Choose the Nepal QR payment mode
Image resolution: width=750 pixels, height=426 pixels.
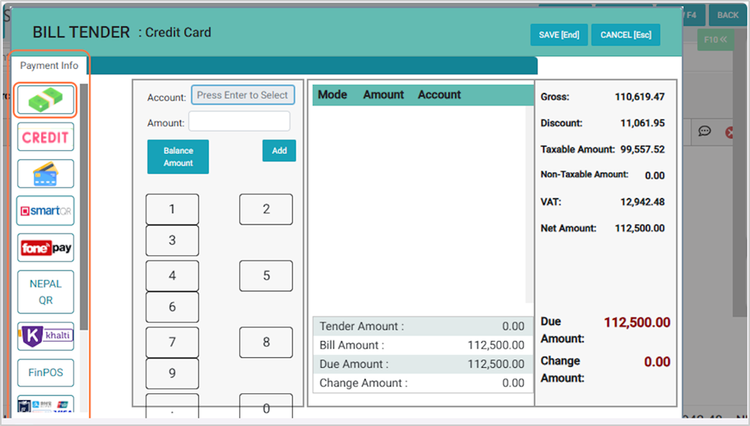pyautogui.click(x=45, y=292)
